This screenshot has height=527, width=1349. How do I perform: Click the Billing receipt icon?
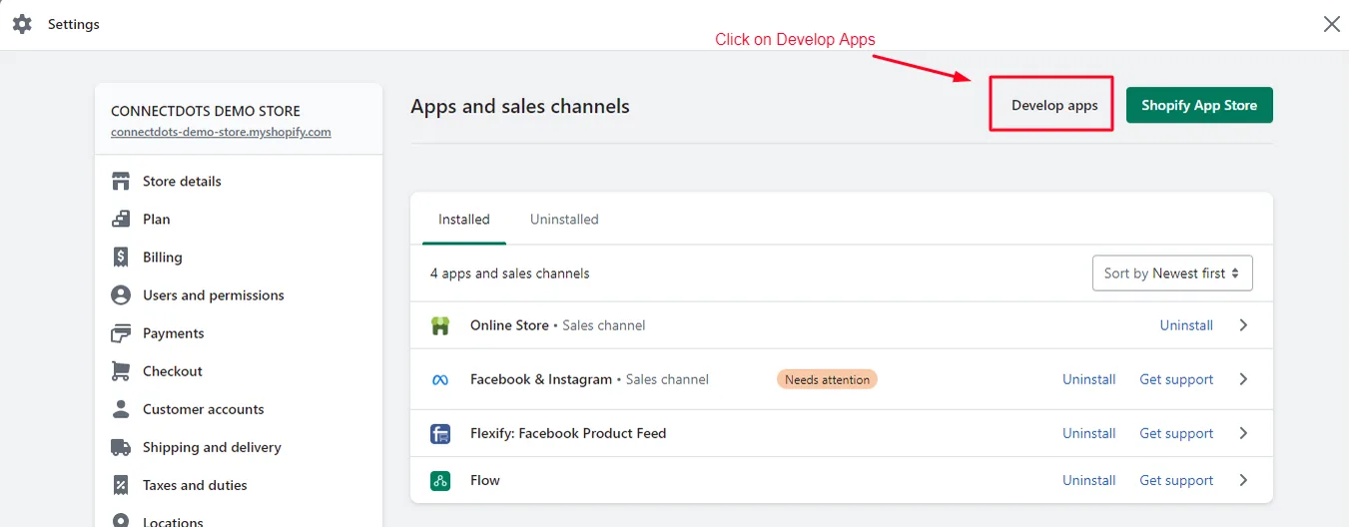(x=121, y=258)
